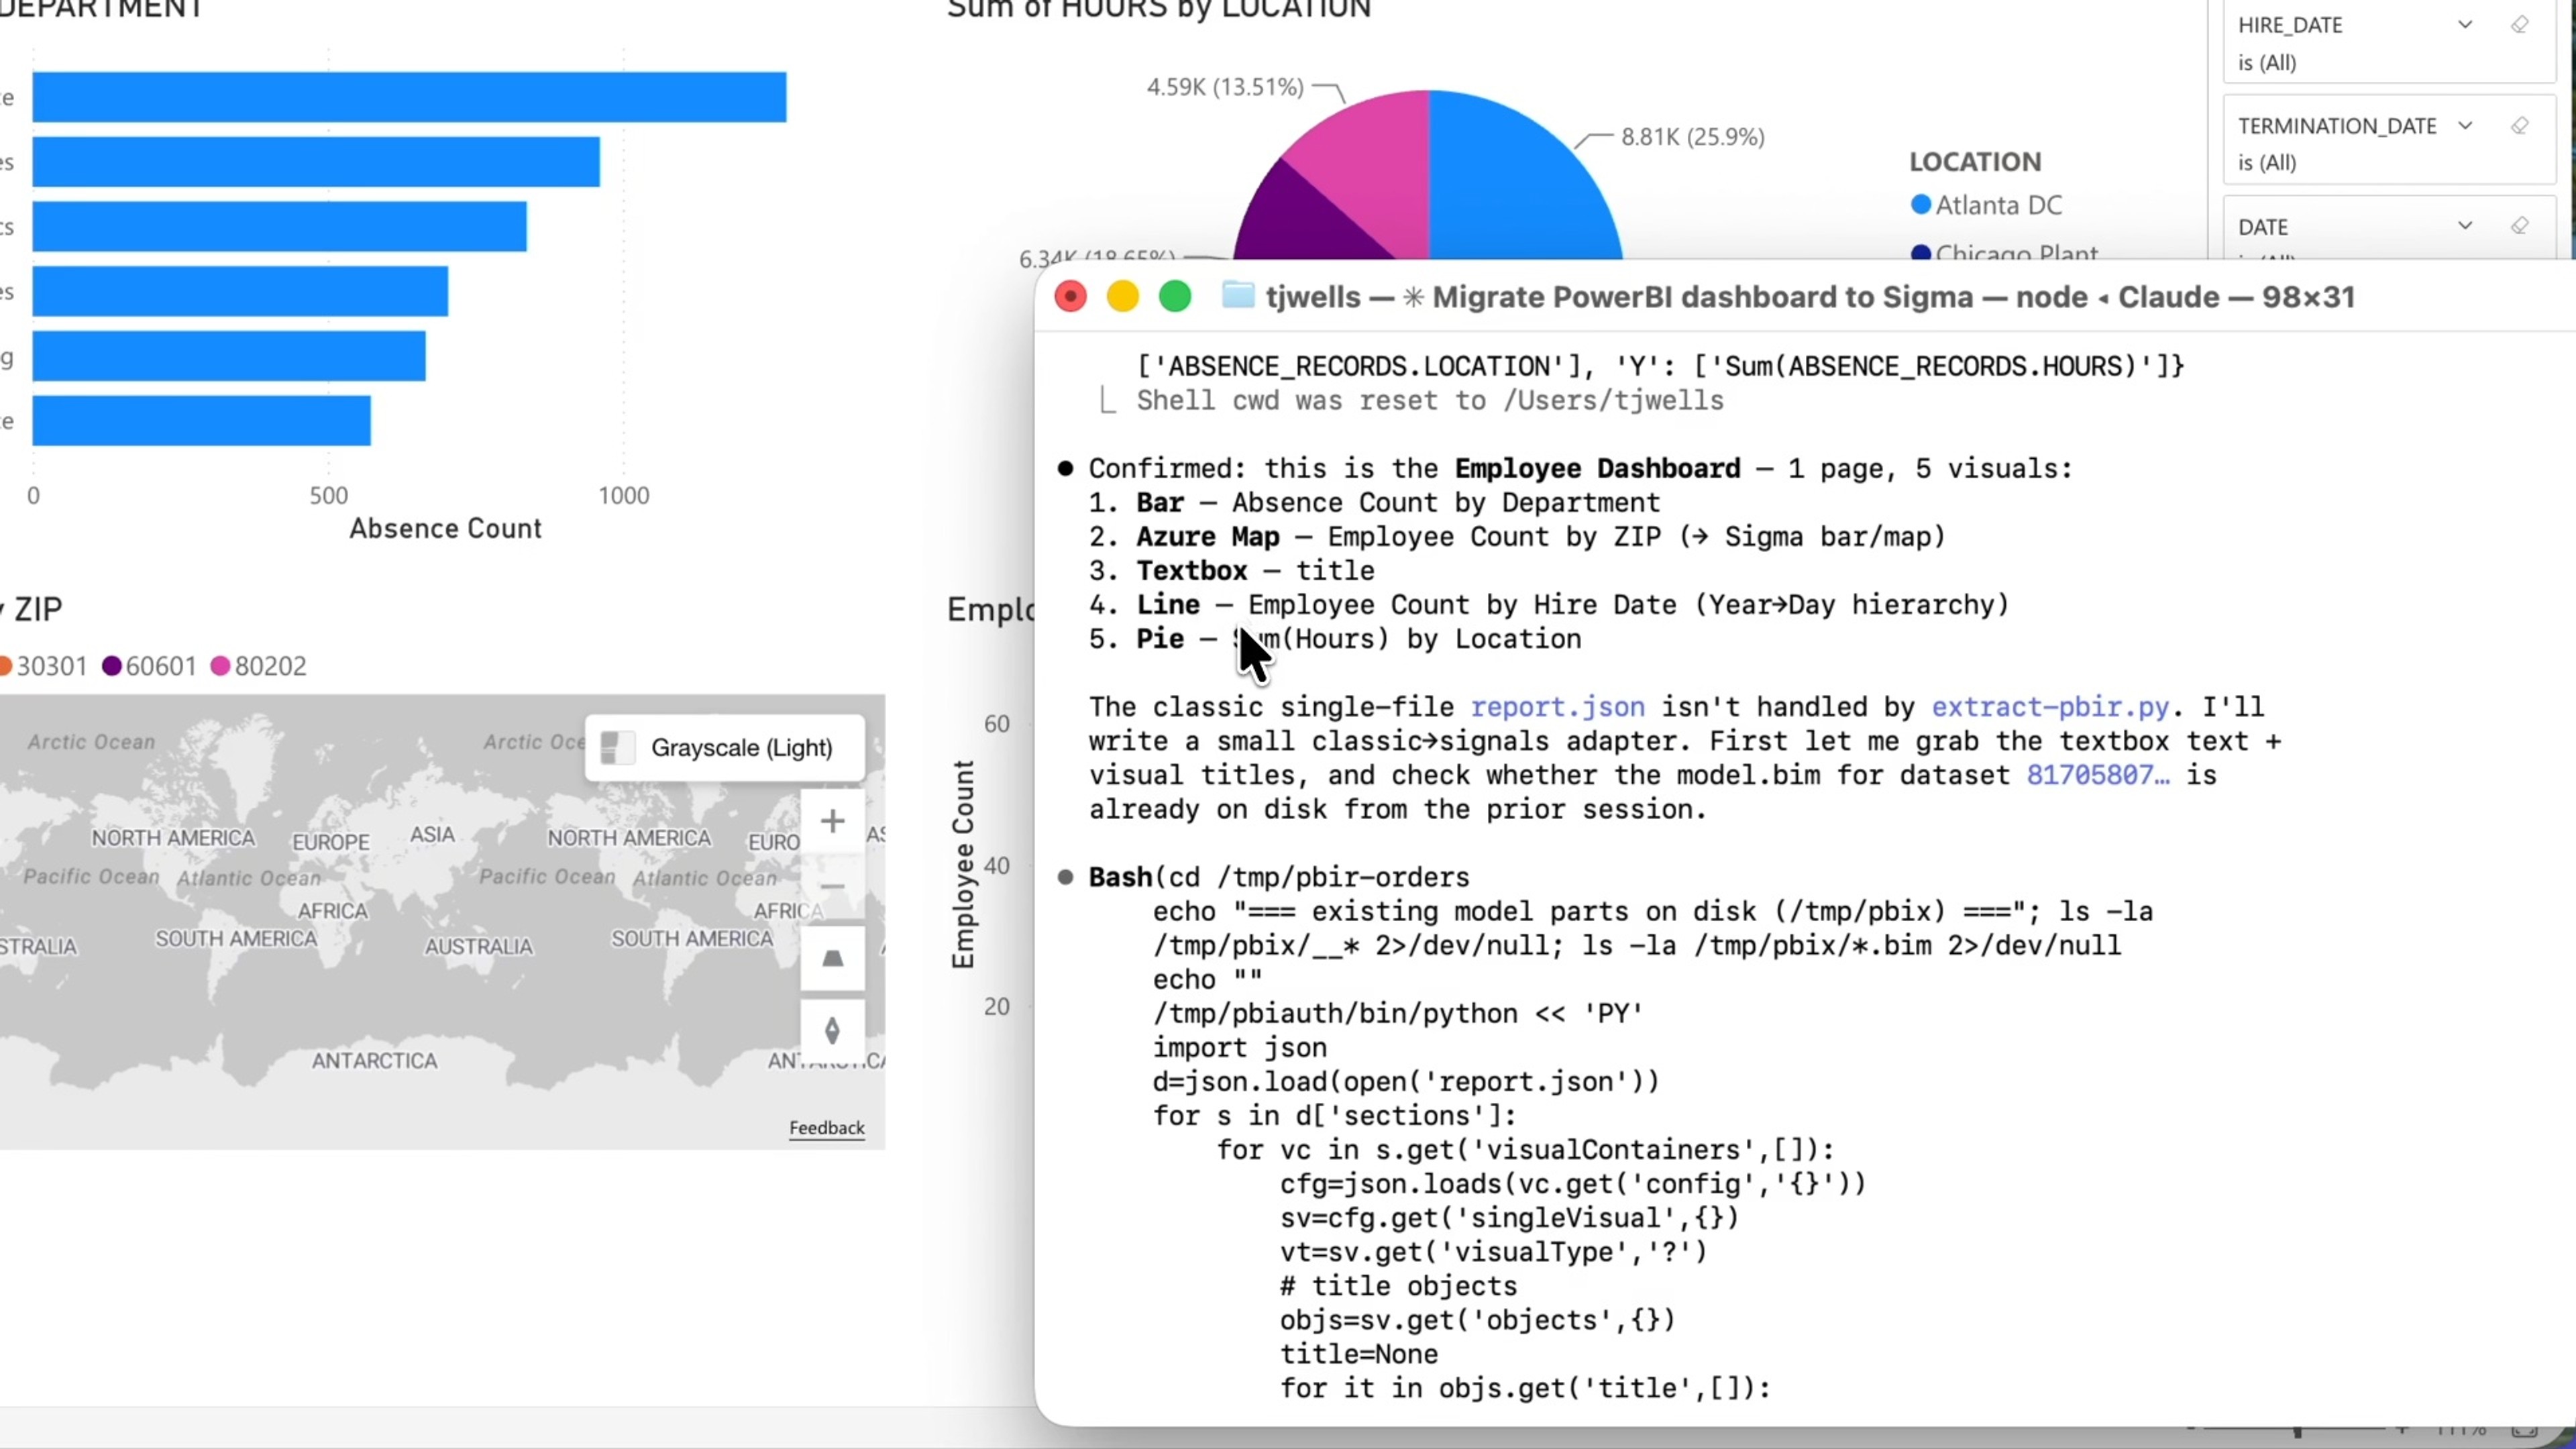Click the "Absence Count" axis title
2576x1449 pixels.
(x=445, y=528)
